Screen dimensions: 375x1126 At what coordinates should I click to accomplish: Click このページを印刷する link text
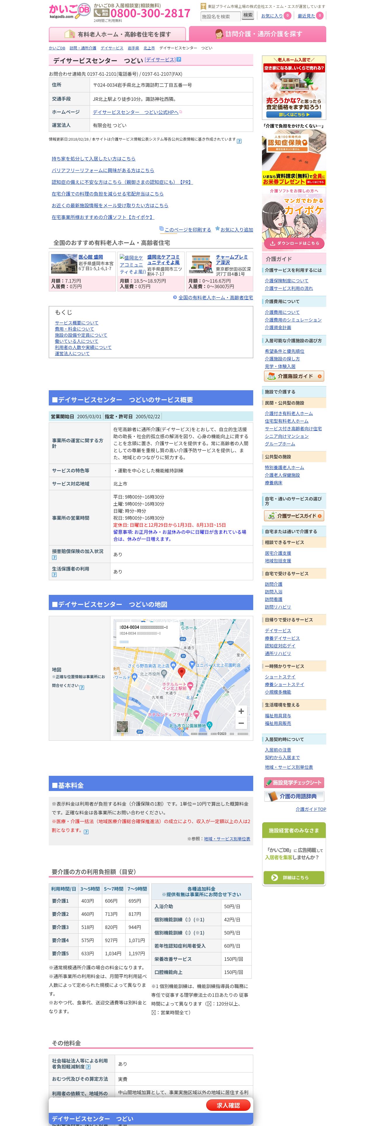pyautogui.click(x=188, y=229)
